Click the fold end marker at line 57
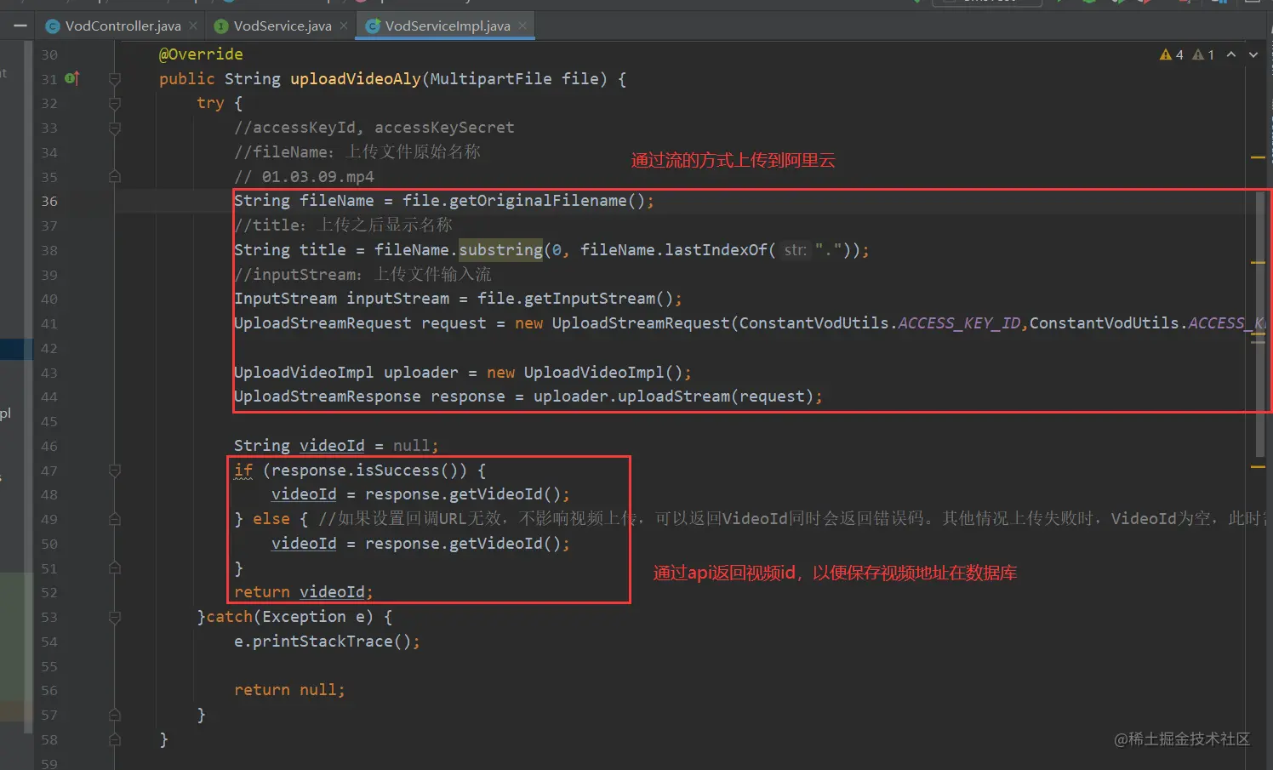Image resolution: width=1273 pixels, height=770 pixels. click(x=115, y=715)
